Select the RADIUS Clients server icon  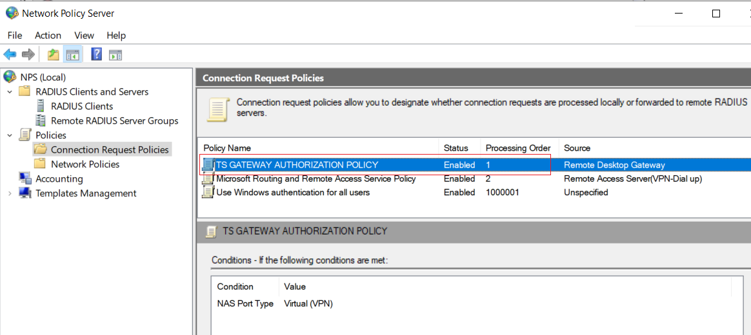point(42,106)
